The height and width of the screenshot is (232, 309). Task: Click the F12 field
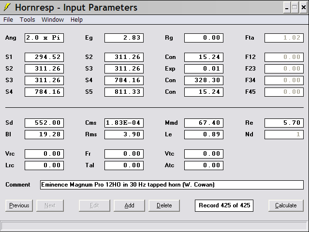pyautogui.click(x=284, y=57)
